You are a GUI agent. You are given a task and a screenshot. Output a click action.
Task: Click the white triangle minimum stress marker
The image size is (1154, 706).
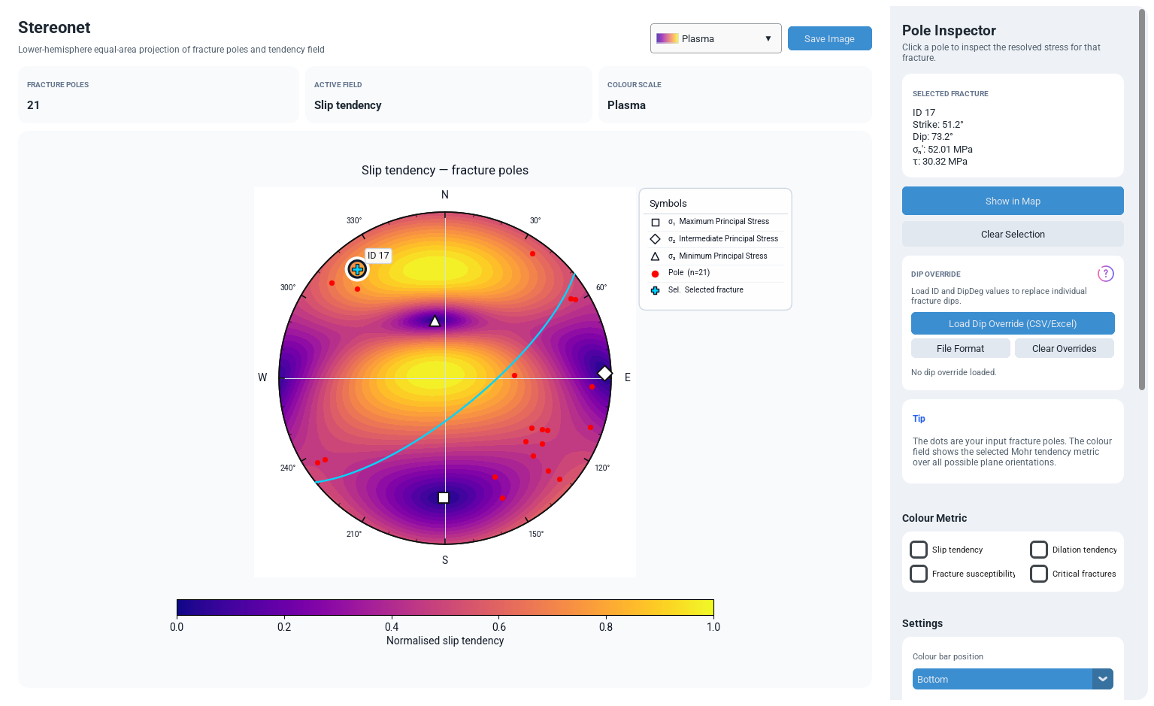[x=435, y=321]
